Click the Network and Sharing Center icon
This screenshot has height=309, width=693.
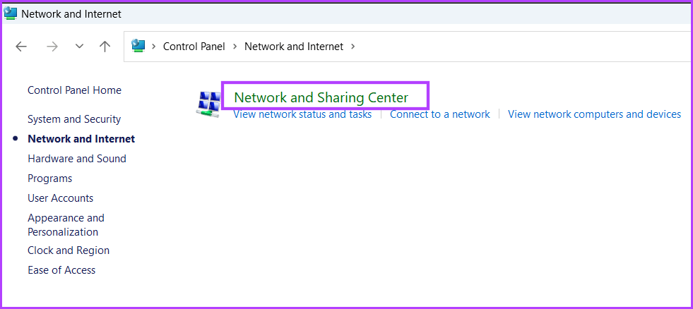point(208,104)
